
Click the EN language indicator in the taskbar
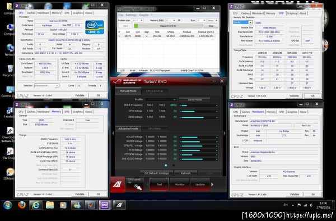pos(286,205)
